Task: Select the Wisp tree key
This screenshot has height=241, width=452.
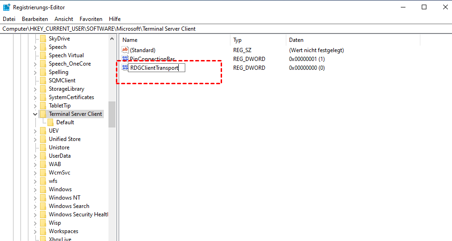Action: 55,223
